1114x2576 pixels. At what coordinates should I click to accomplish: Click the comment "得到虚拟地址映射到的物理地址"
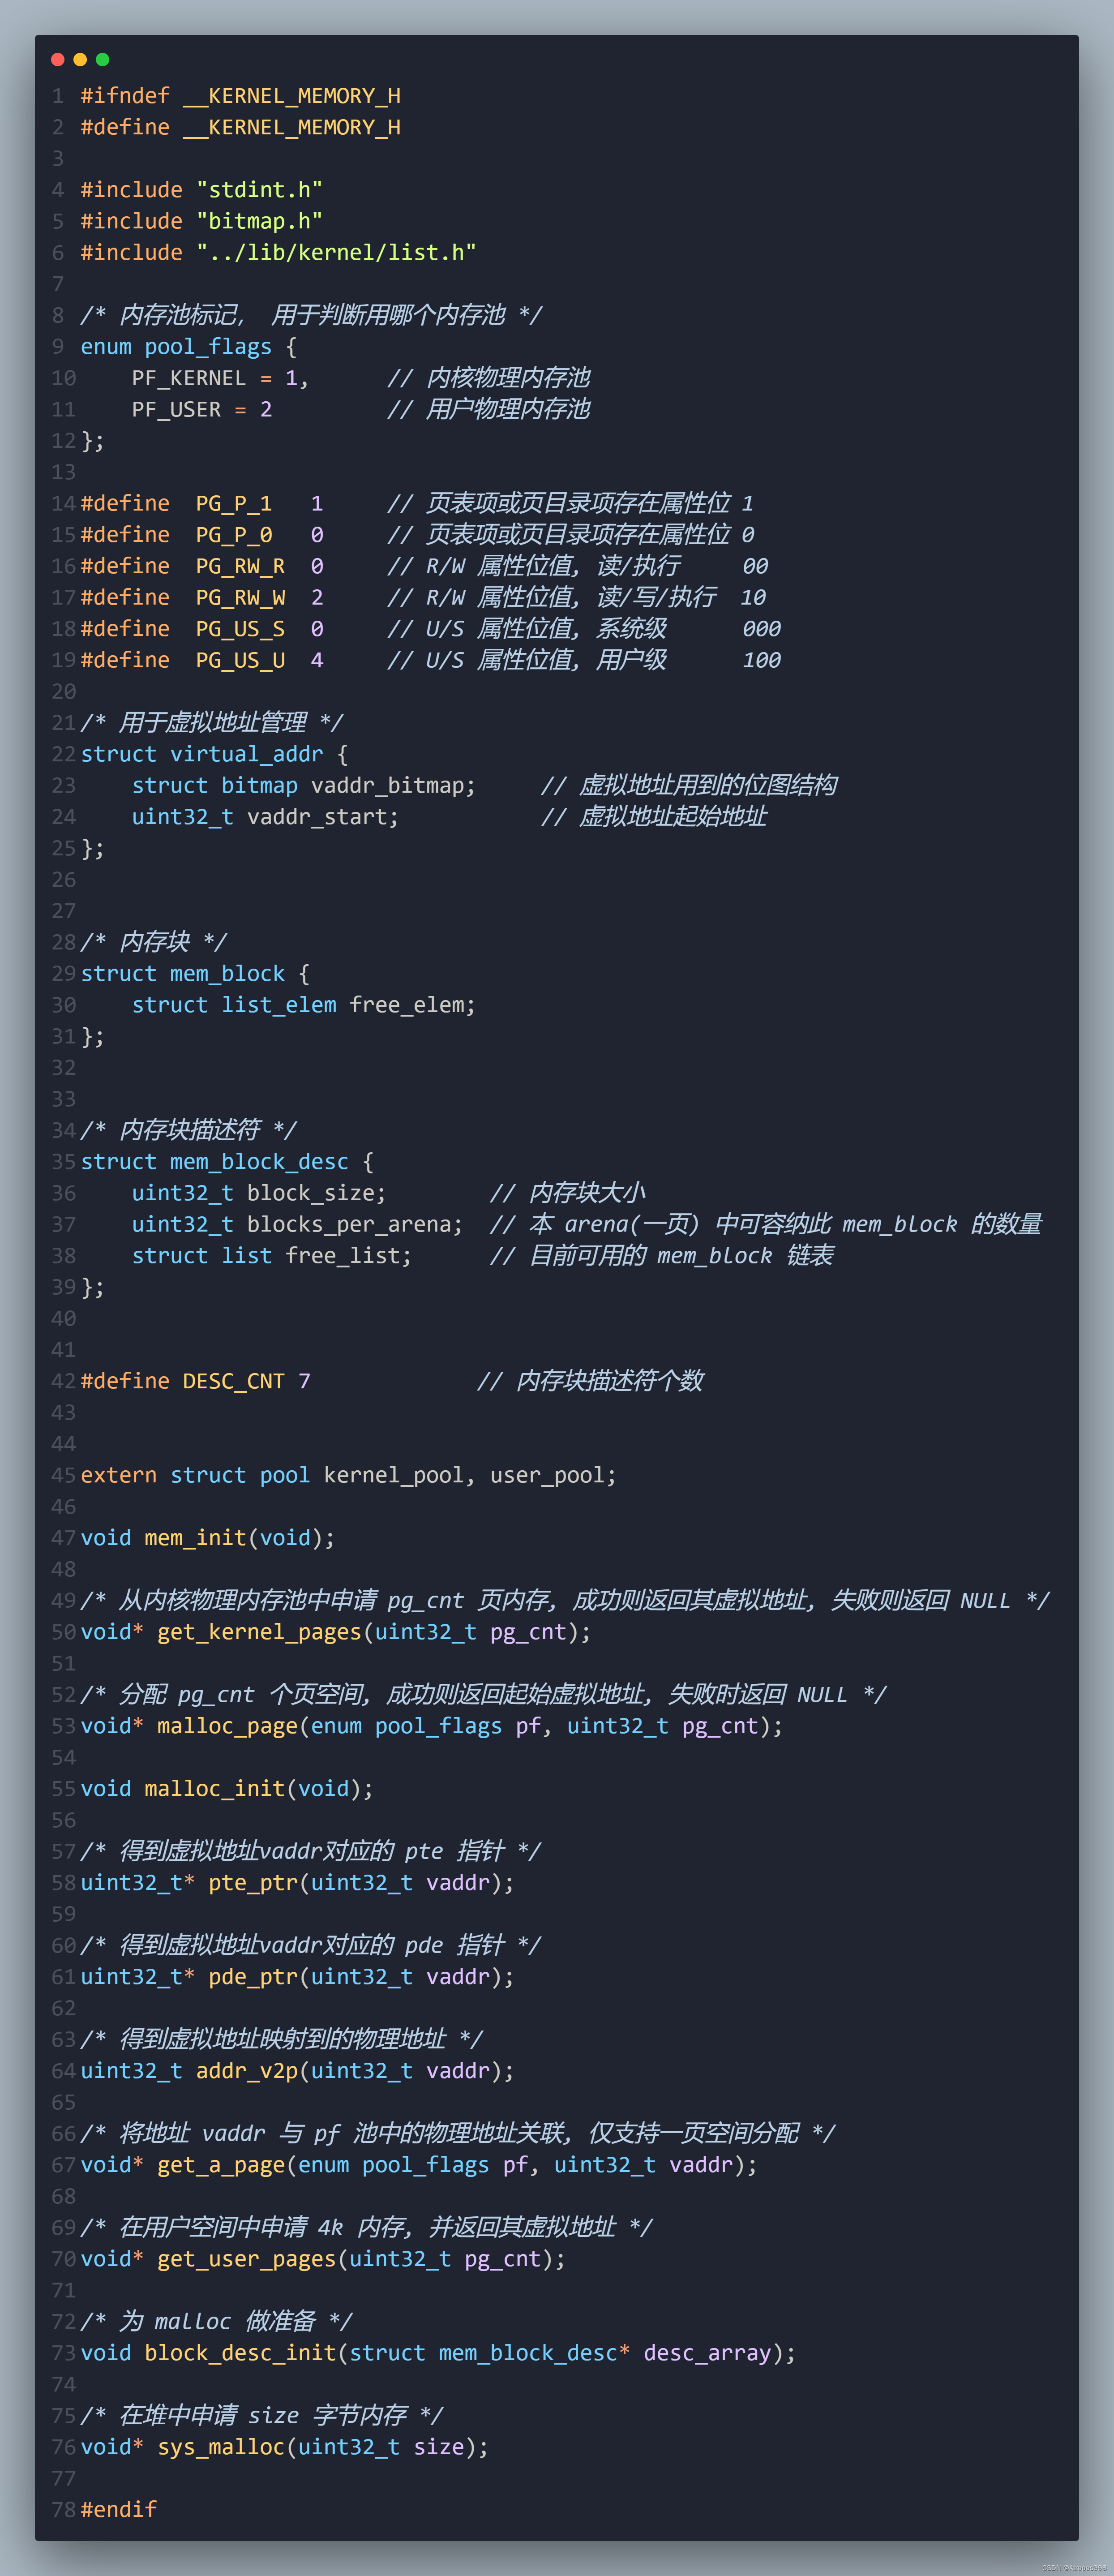tap(283, 2040)
